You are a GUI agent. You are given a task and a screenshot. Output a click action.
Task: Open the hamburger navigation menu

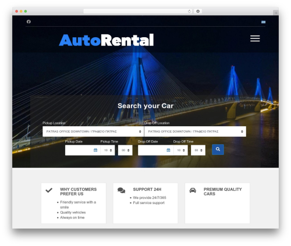point(255,38)
